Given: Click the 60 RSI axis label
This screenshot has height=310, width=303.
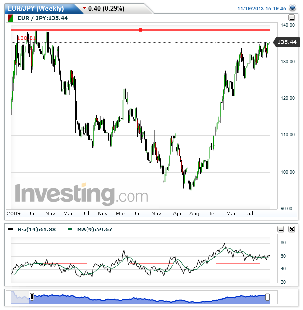Looking at the screenshot, I should 283,256.
